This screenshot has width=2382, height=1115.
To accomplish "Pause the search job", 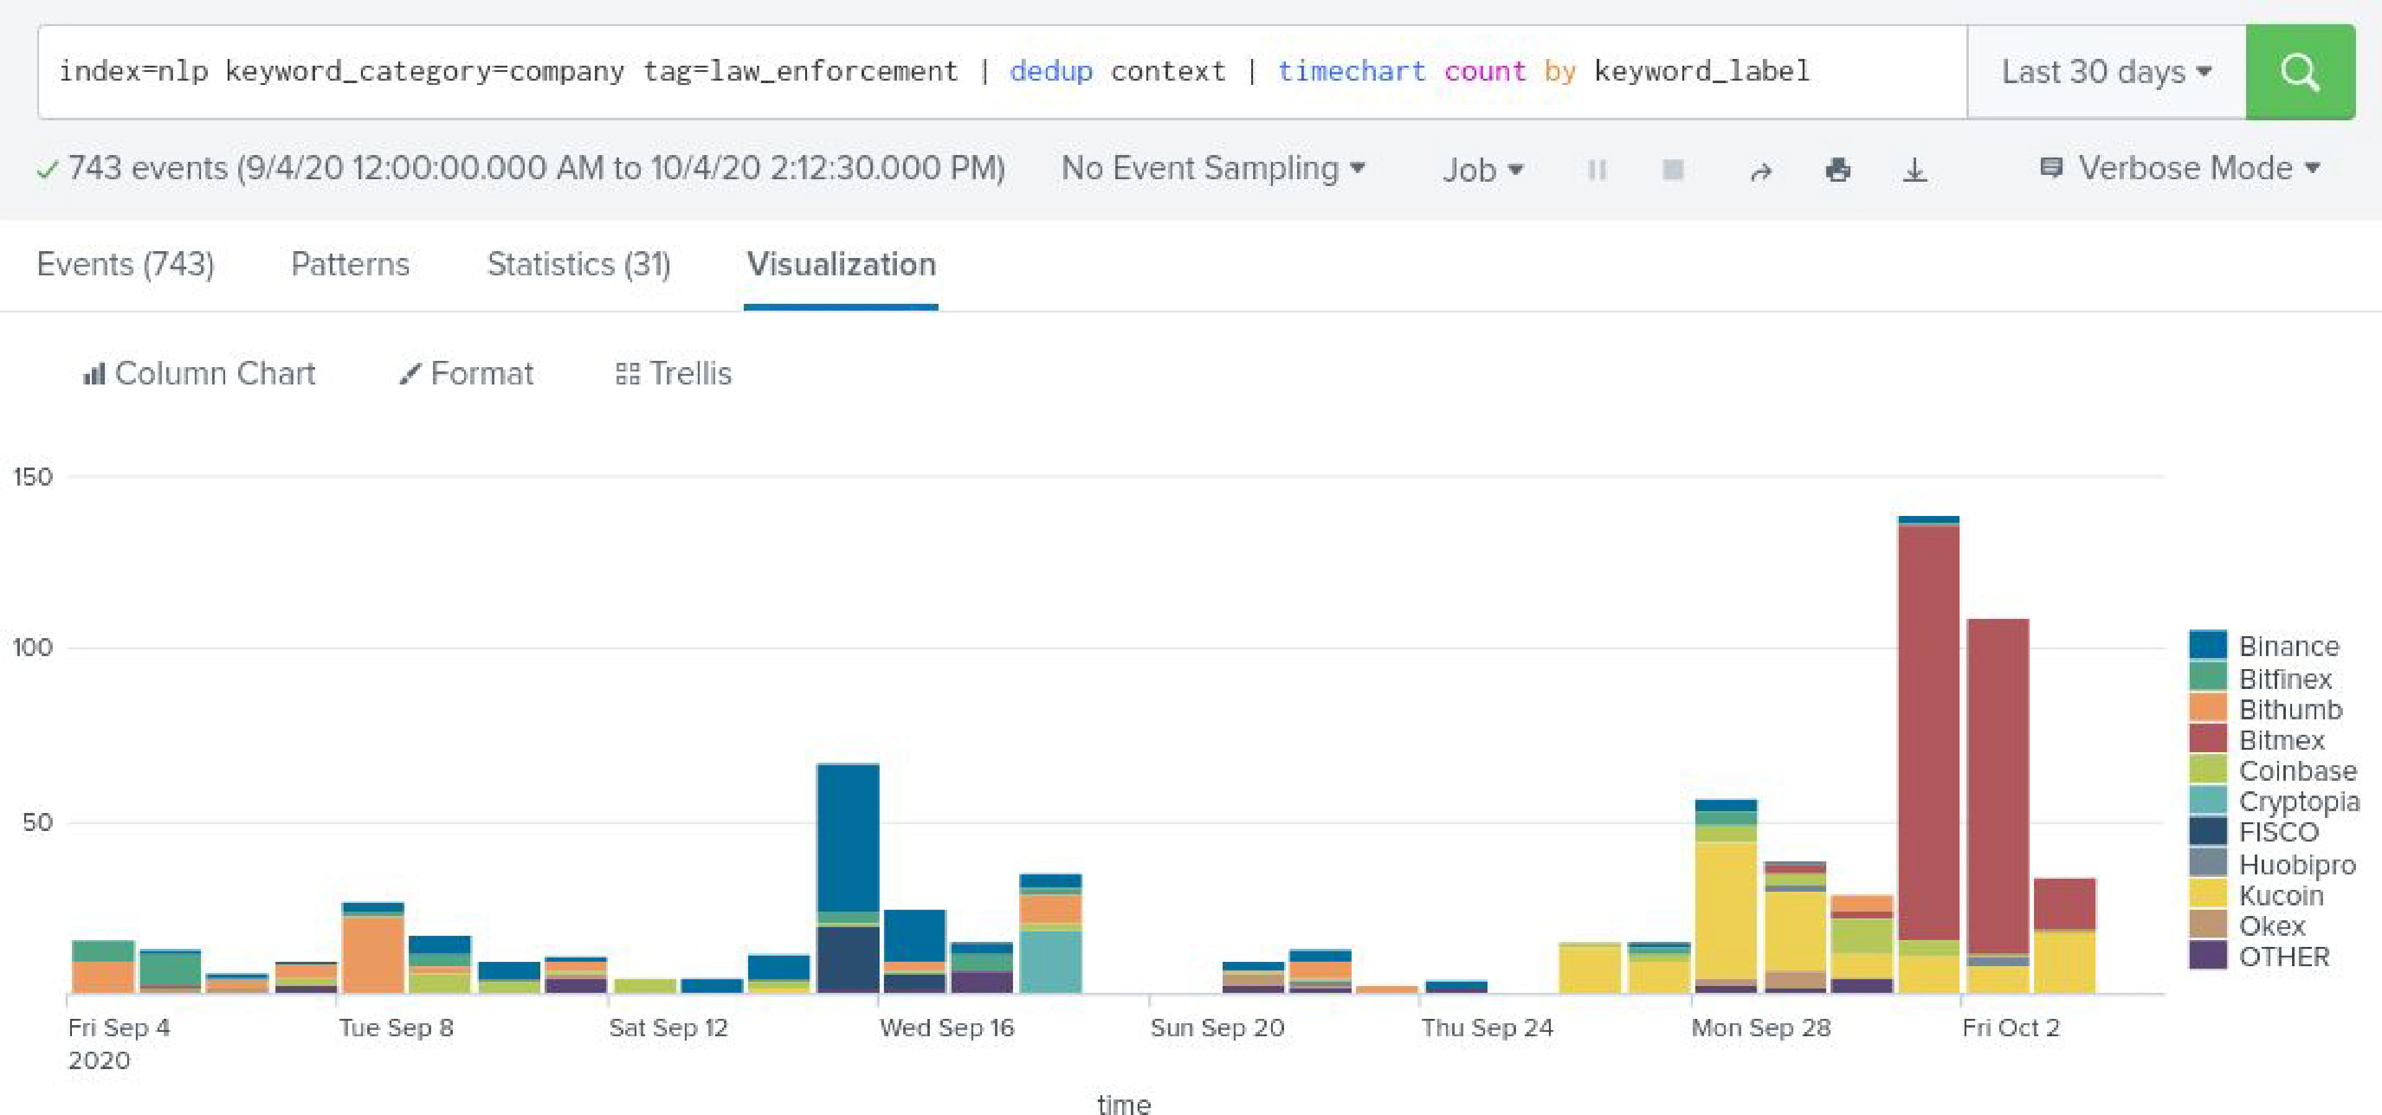I will point(1596,170).
